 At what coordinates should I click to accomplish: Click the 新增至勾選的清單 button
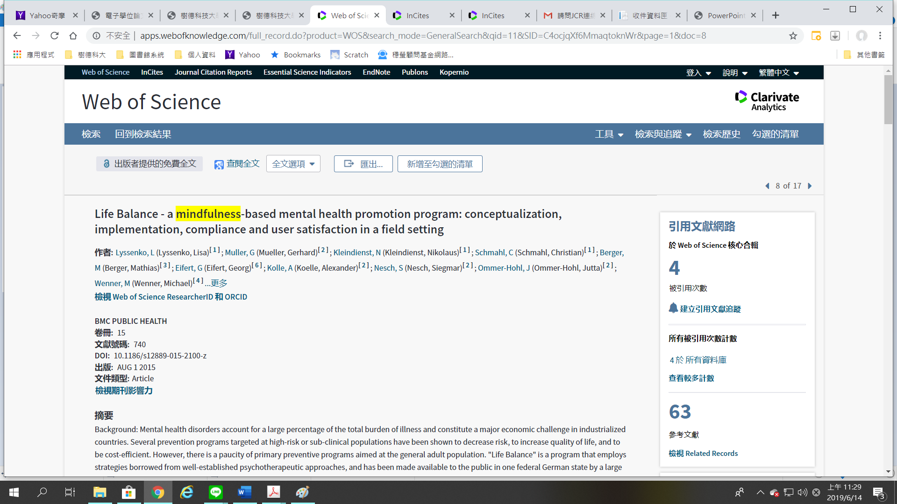point(440,164)
